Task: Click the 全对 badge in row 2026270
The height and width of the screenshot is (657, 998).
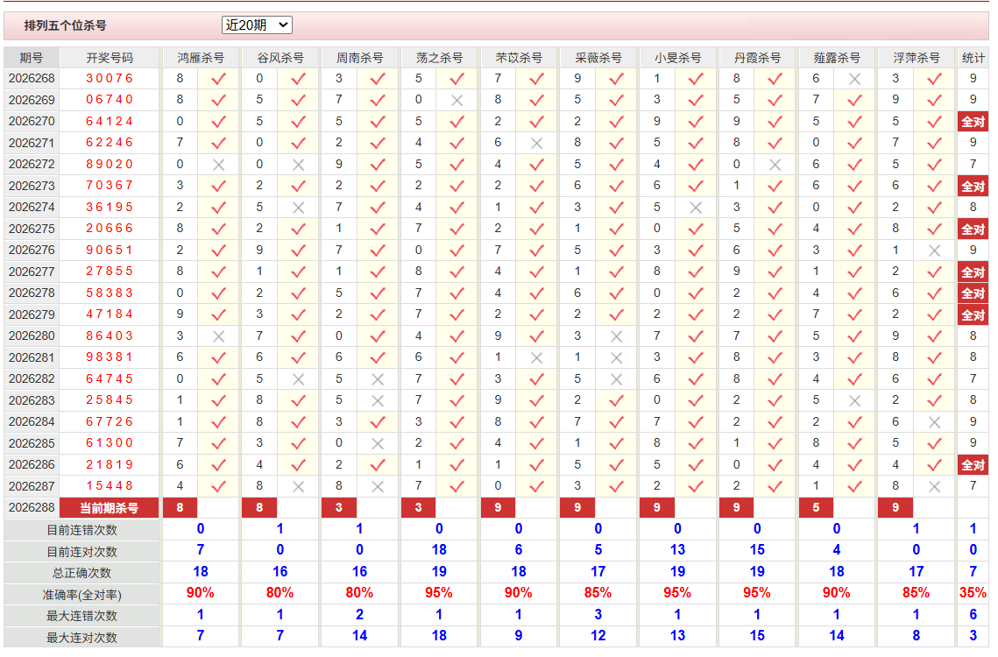Action: click(x=973, y=122)
